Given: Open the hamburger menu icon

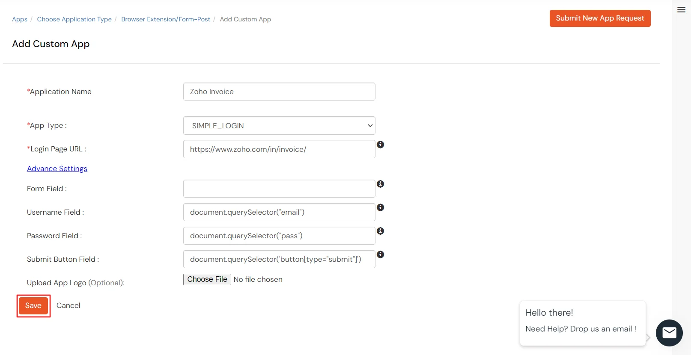Looking at the screenshot, I should 681,9.
